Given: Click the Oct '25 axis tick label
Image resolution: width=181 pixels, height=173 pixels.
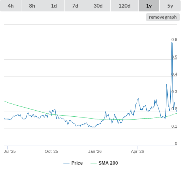Looking at the screenshot, I should 51,151.
